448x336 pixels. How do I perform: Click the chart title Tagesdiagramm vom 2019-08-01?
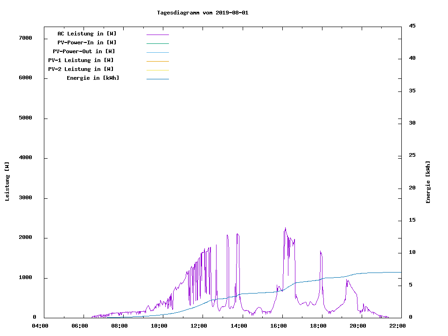coord(203,13)
